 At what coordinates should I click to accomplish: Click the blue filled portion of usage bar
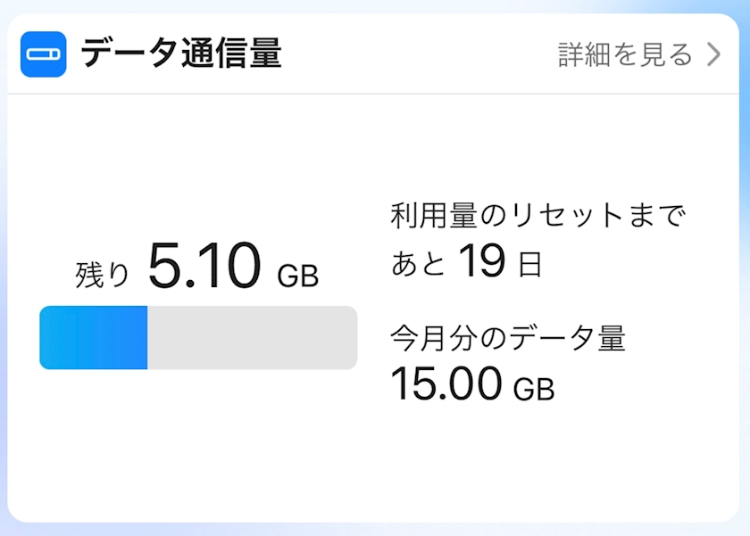(93, 337)
